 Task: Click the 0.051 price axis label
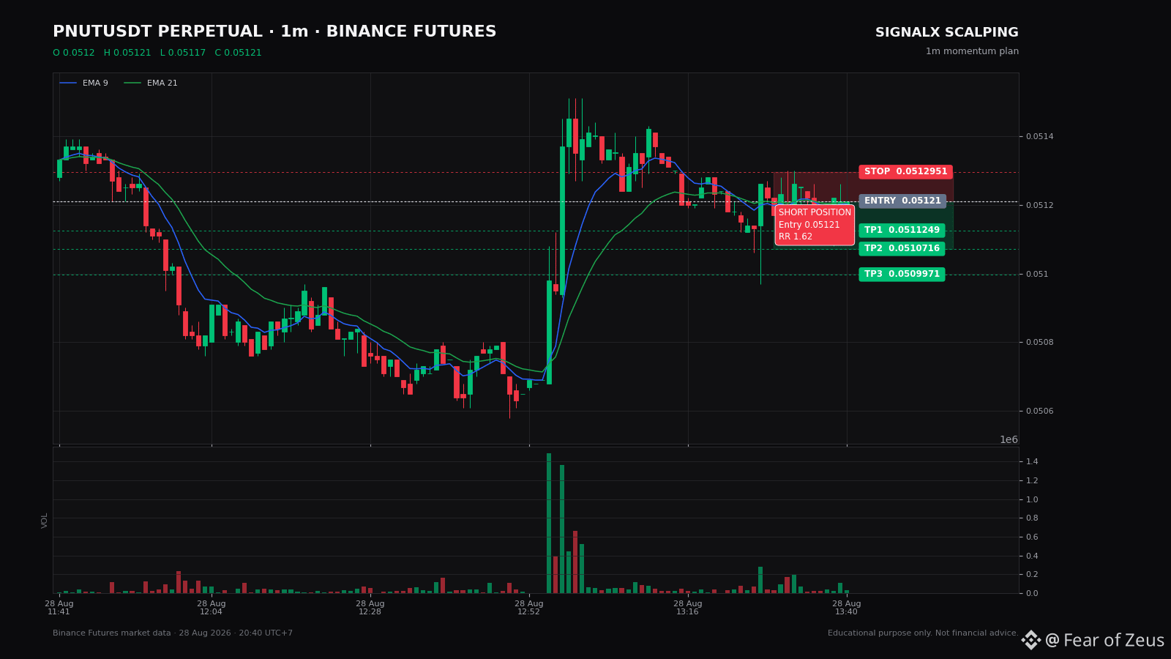1037,275
